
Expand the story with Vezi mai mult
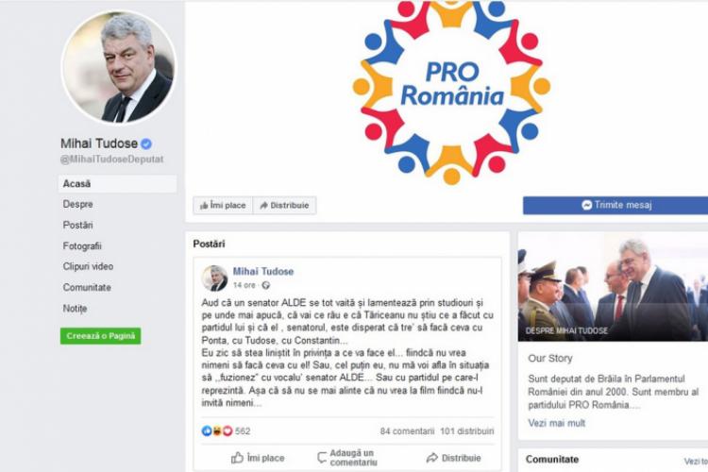click(556, 423)
